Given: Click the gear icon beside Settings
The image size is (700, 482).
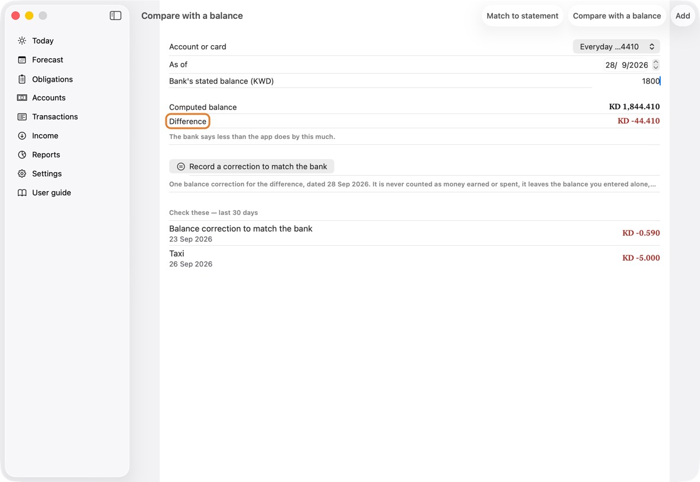Looking at the screenshot, I should [x=22, y=174].
